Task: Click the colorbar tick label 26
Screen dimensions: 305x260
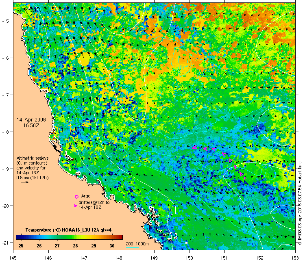Action: click(39, 246)
